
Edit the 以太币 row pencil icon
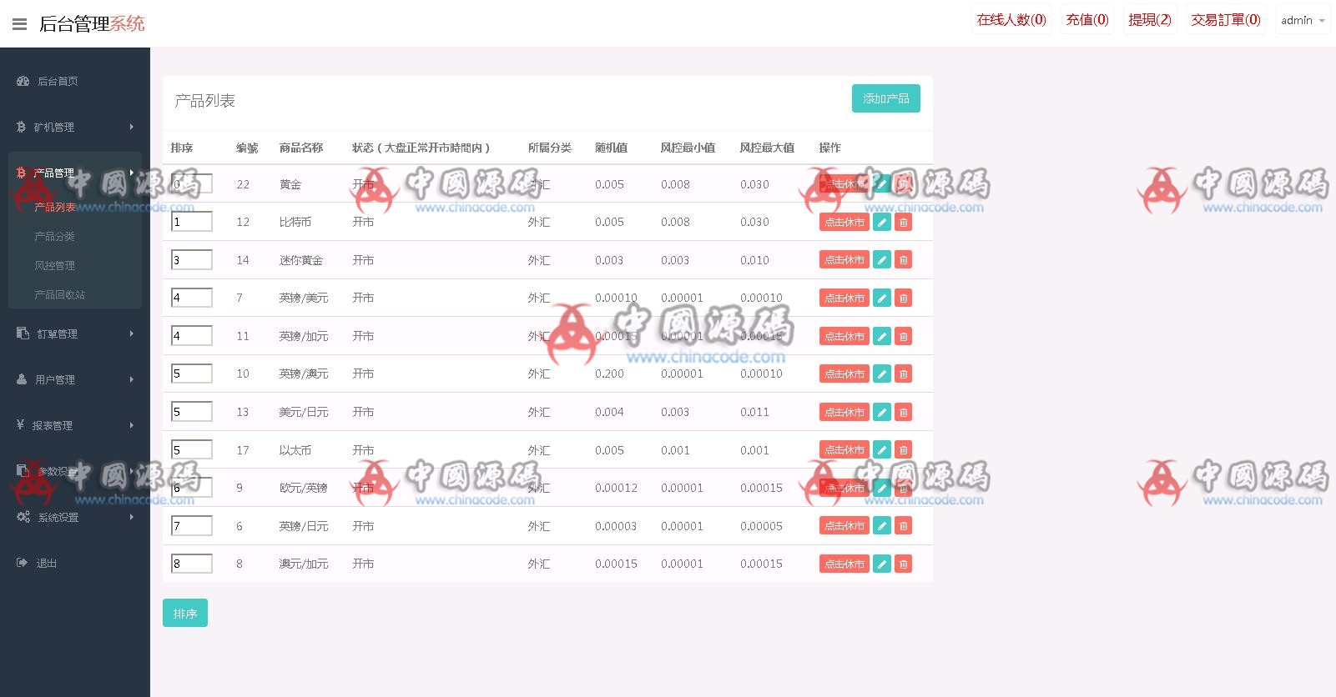click(882, 449)
